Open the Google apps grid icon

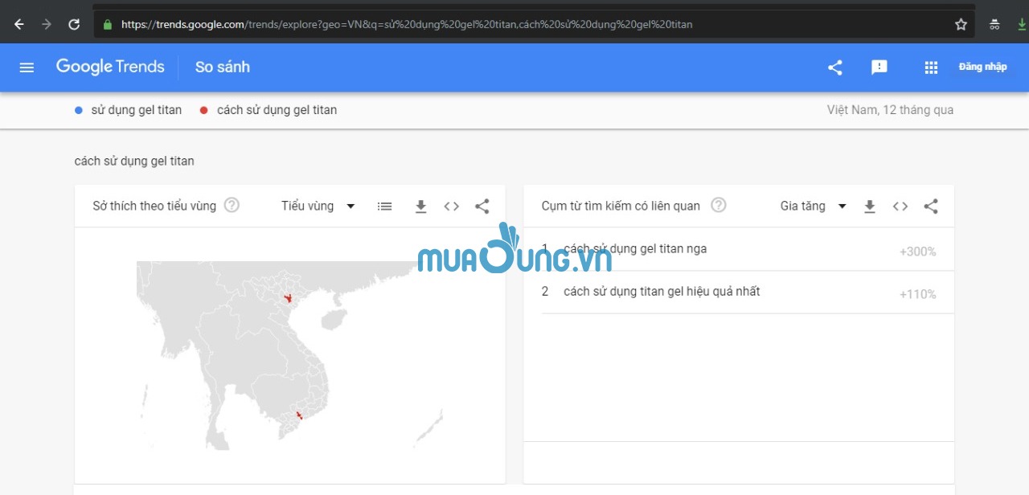coord(931,67)
